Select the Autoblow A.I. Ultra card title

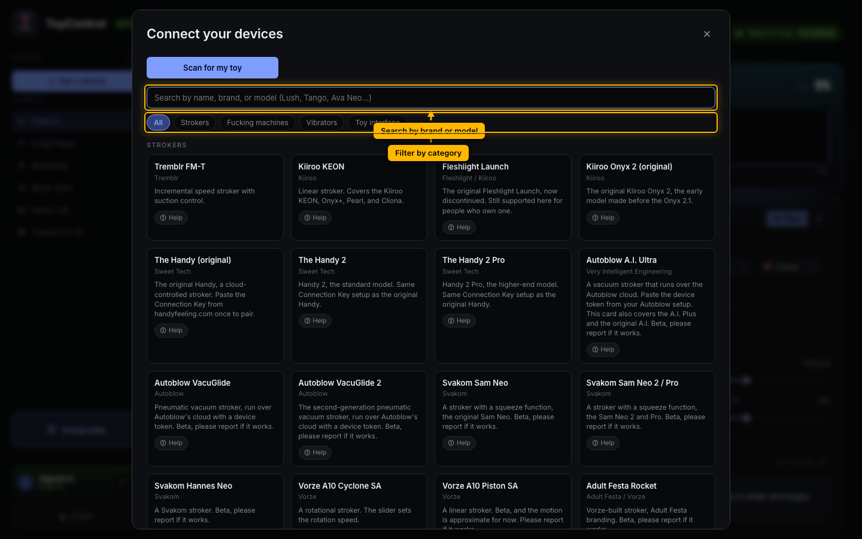click(x=621, y=260)
